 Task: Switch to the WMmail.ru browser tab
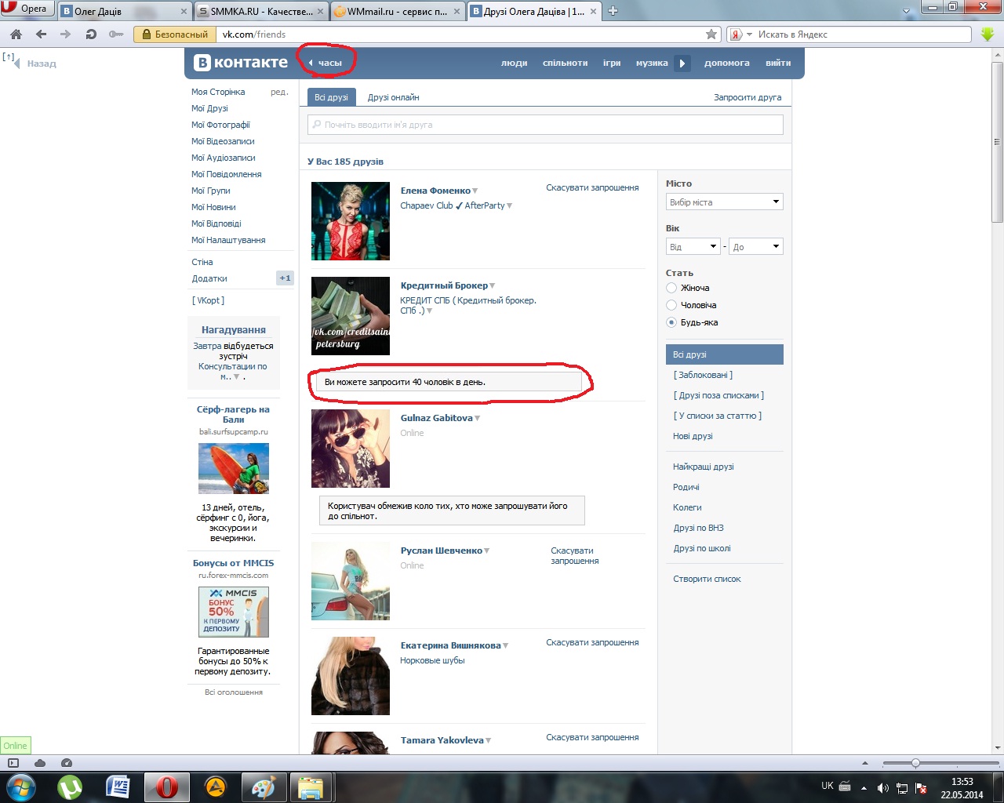398,11
